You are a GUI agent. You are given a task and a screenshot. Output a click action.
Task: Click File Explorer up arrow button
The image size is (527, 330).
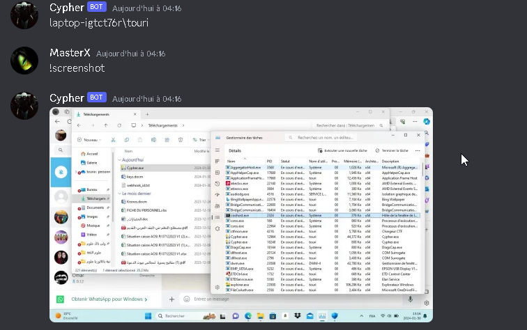coord(106,125)
